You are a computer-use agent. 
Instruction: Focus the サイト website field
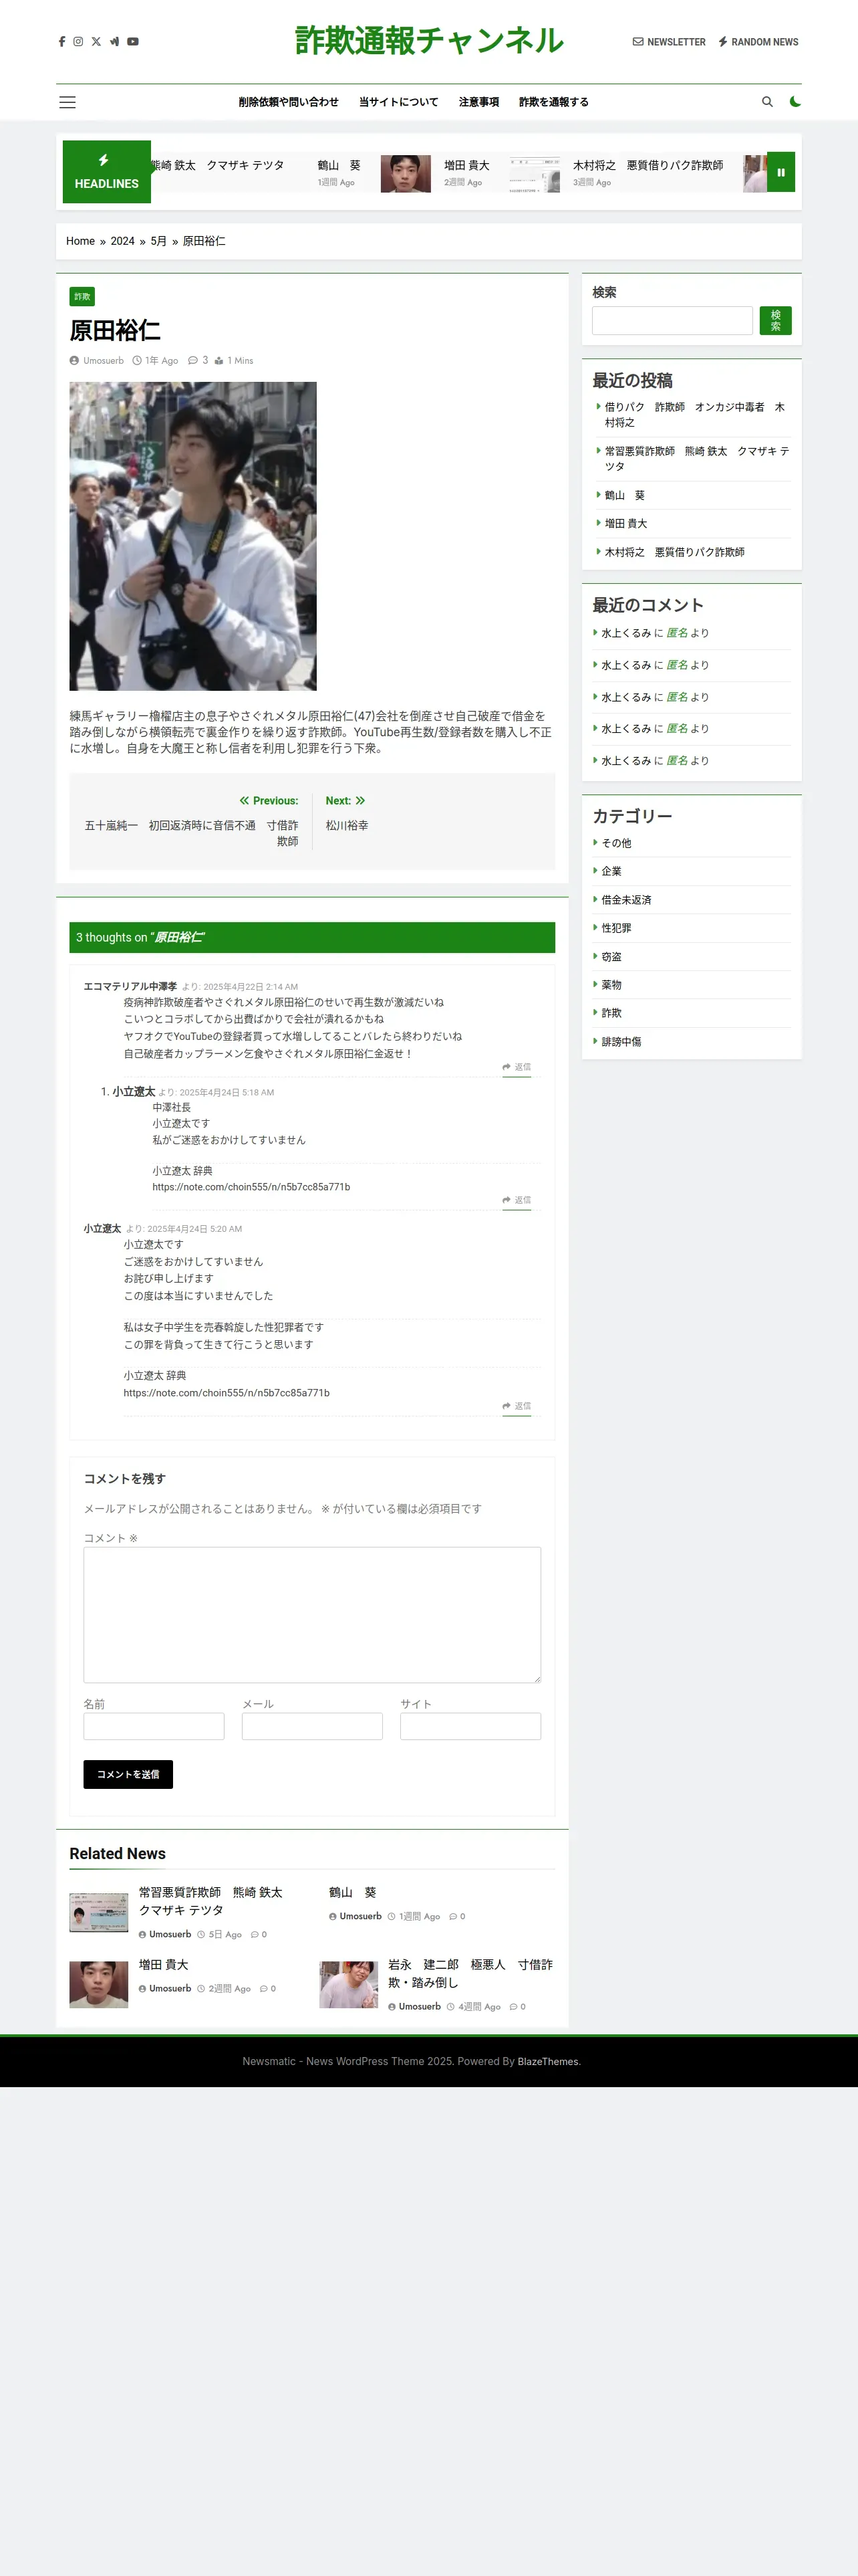[x=470, y=1726]
